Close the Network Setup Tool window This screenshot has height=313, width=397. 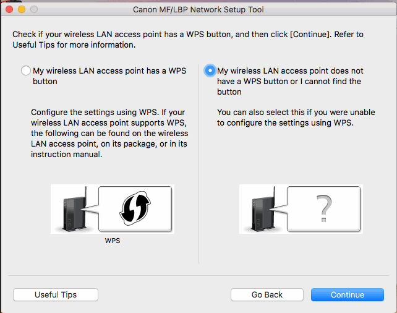9,10
